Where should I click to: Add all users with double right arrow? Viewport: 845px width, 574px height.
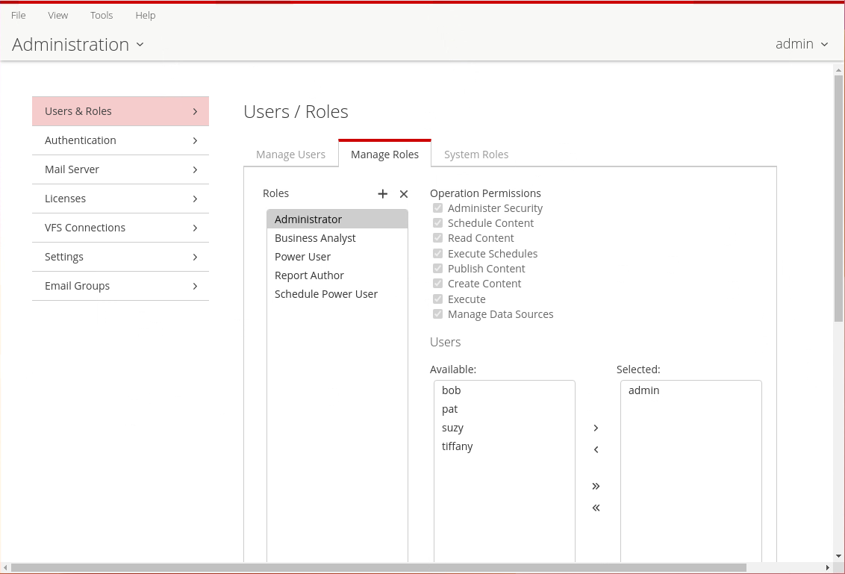[x=596, y=487]
